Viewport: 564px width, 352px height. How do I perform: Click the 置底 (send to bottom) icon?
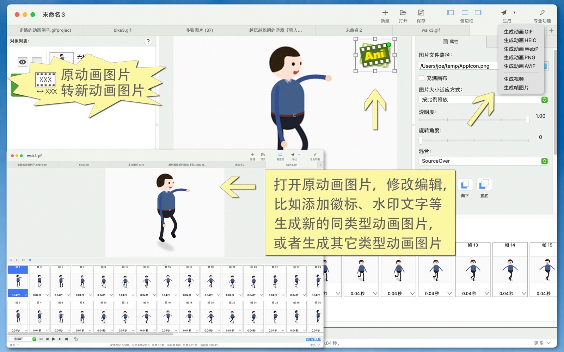[484, 184]
